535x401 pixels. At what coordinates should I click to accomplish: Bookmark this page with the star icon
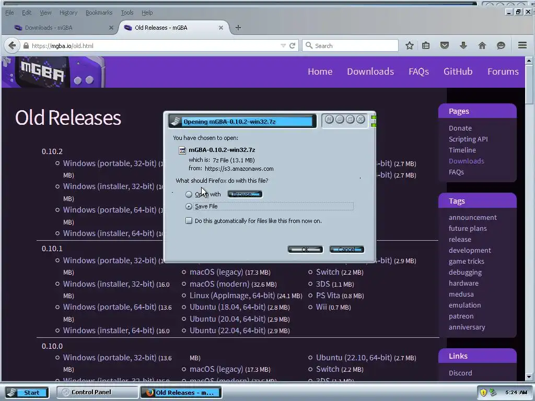click(410, 46)
